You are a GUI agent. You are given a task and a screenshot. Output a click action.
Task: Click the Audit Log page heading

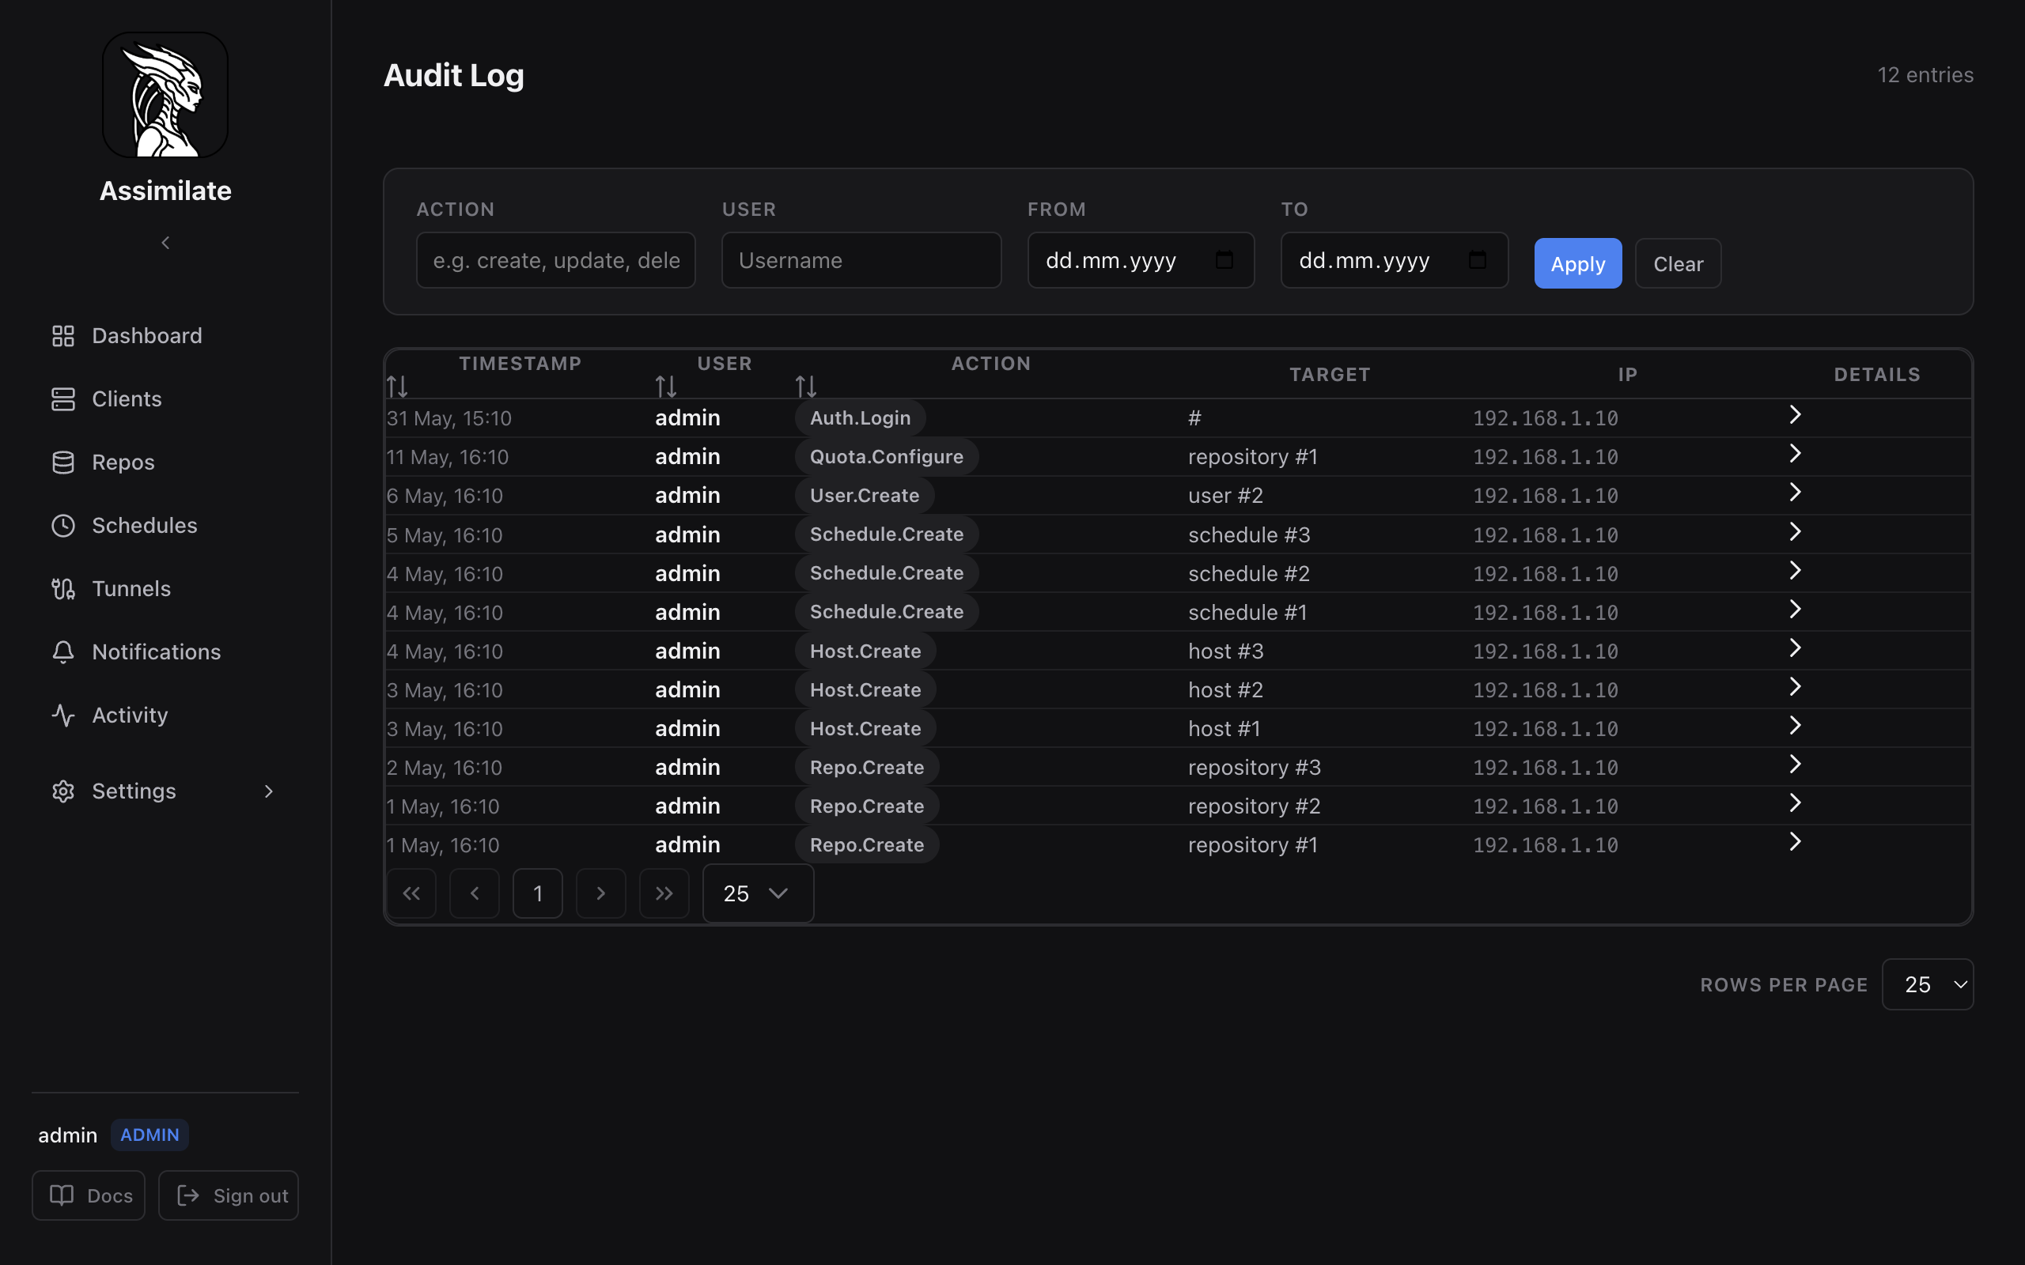pos(453,75)
